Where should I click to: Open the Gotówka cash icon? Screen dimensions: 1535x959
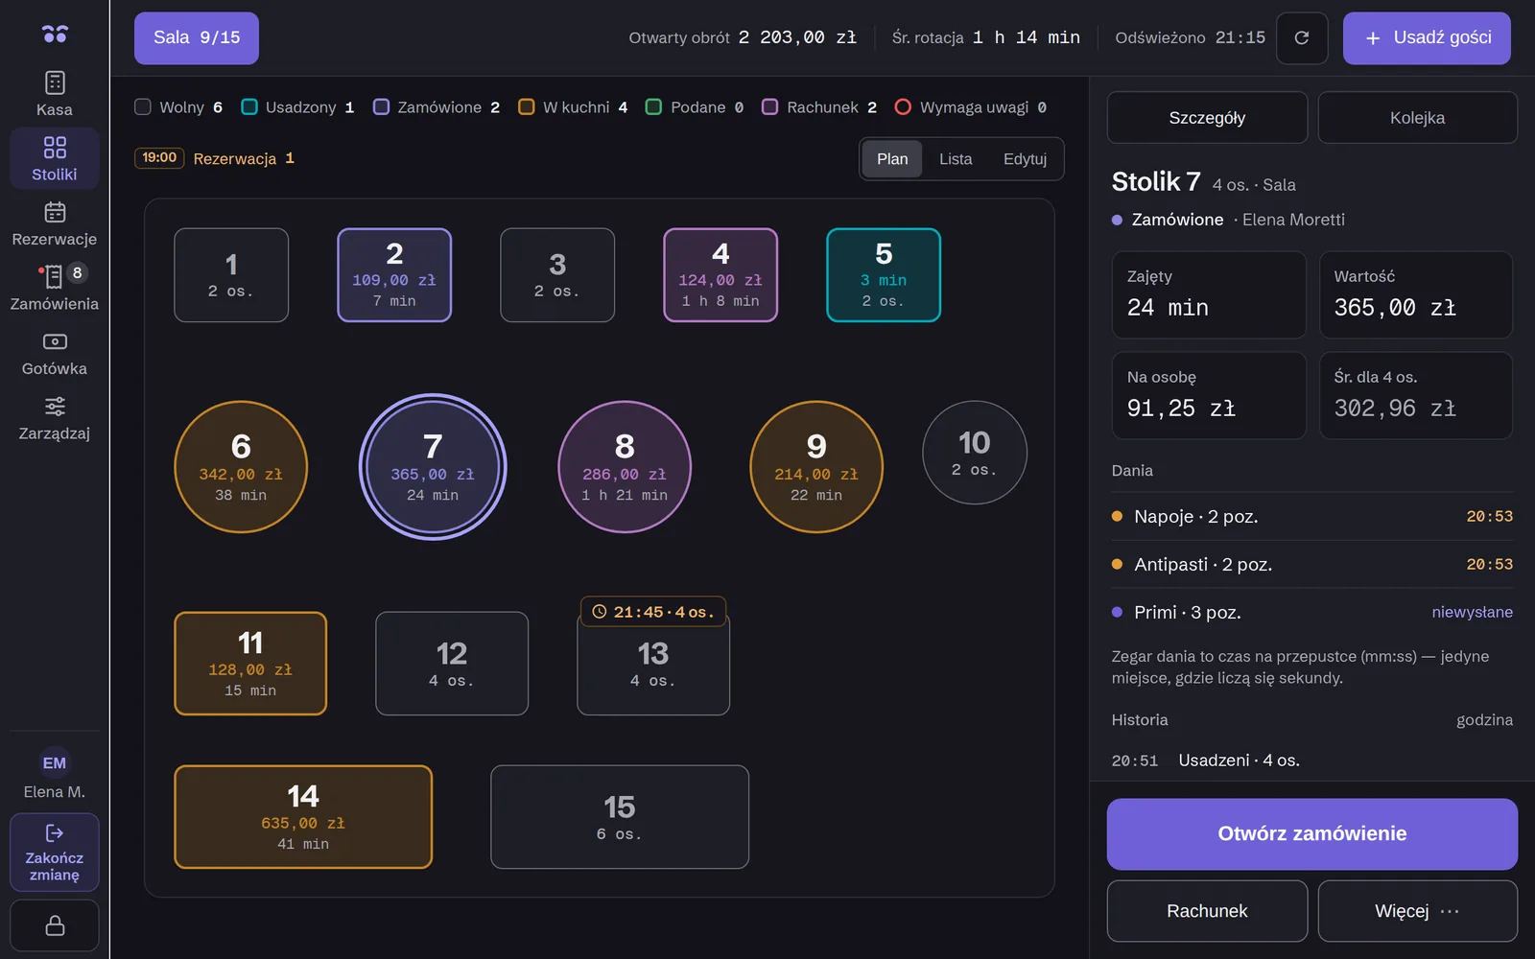click(x=55, y=341)
